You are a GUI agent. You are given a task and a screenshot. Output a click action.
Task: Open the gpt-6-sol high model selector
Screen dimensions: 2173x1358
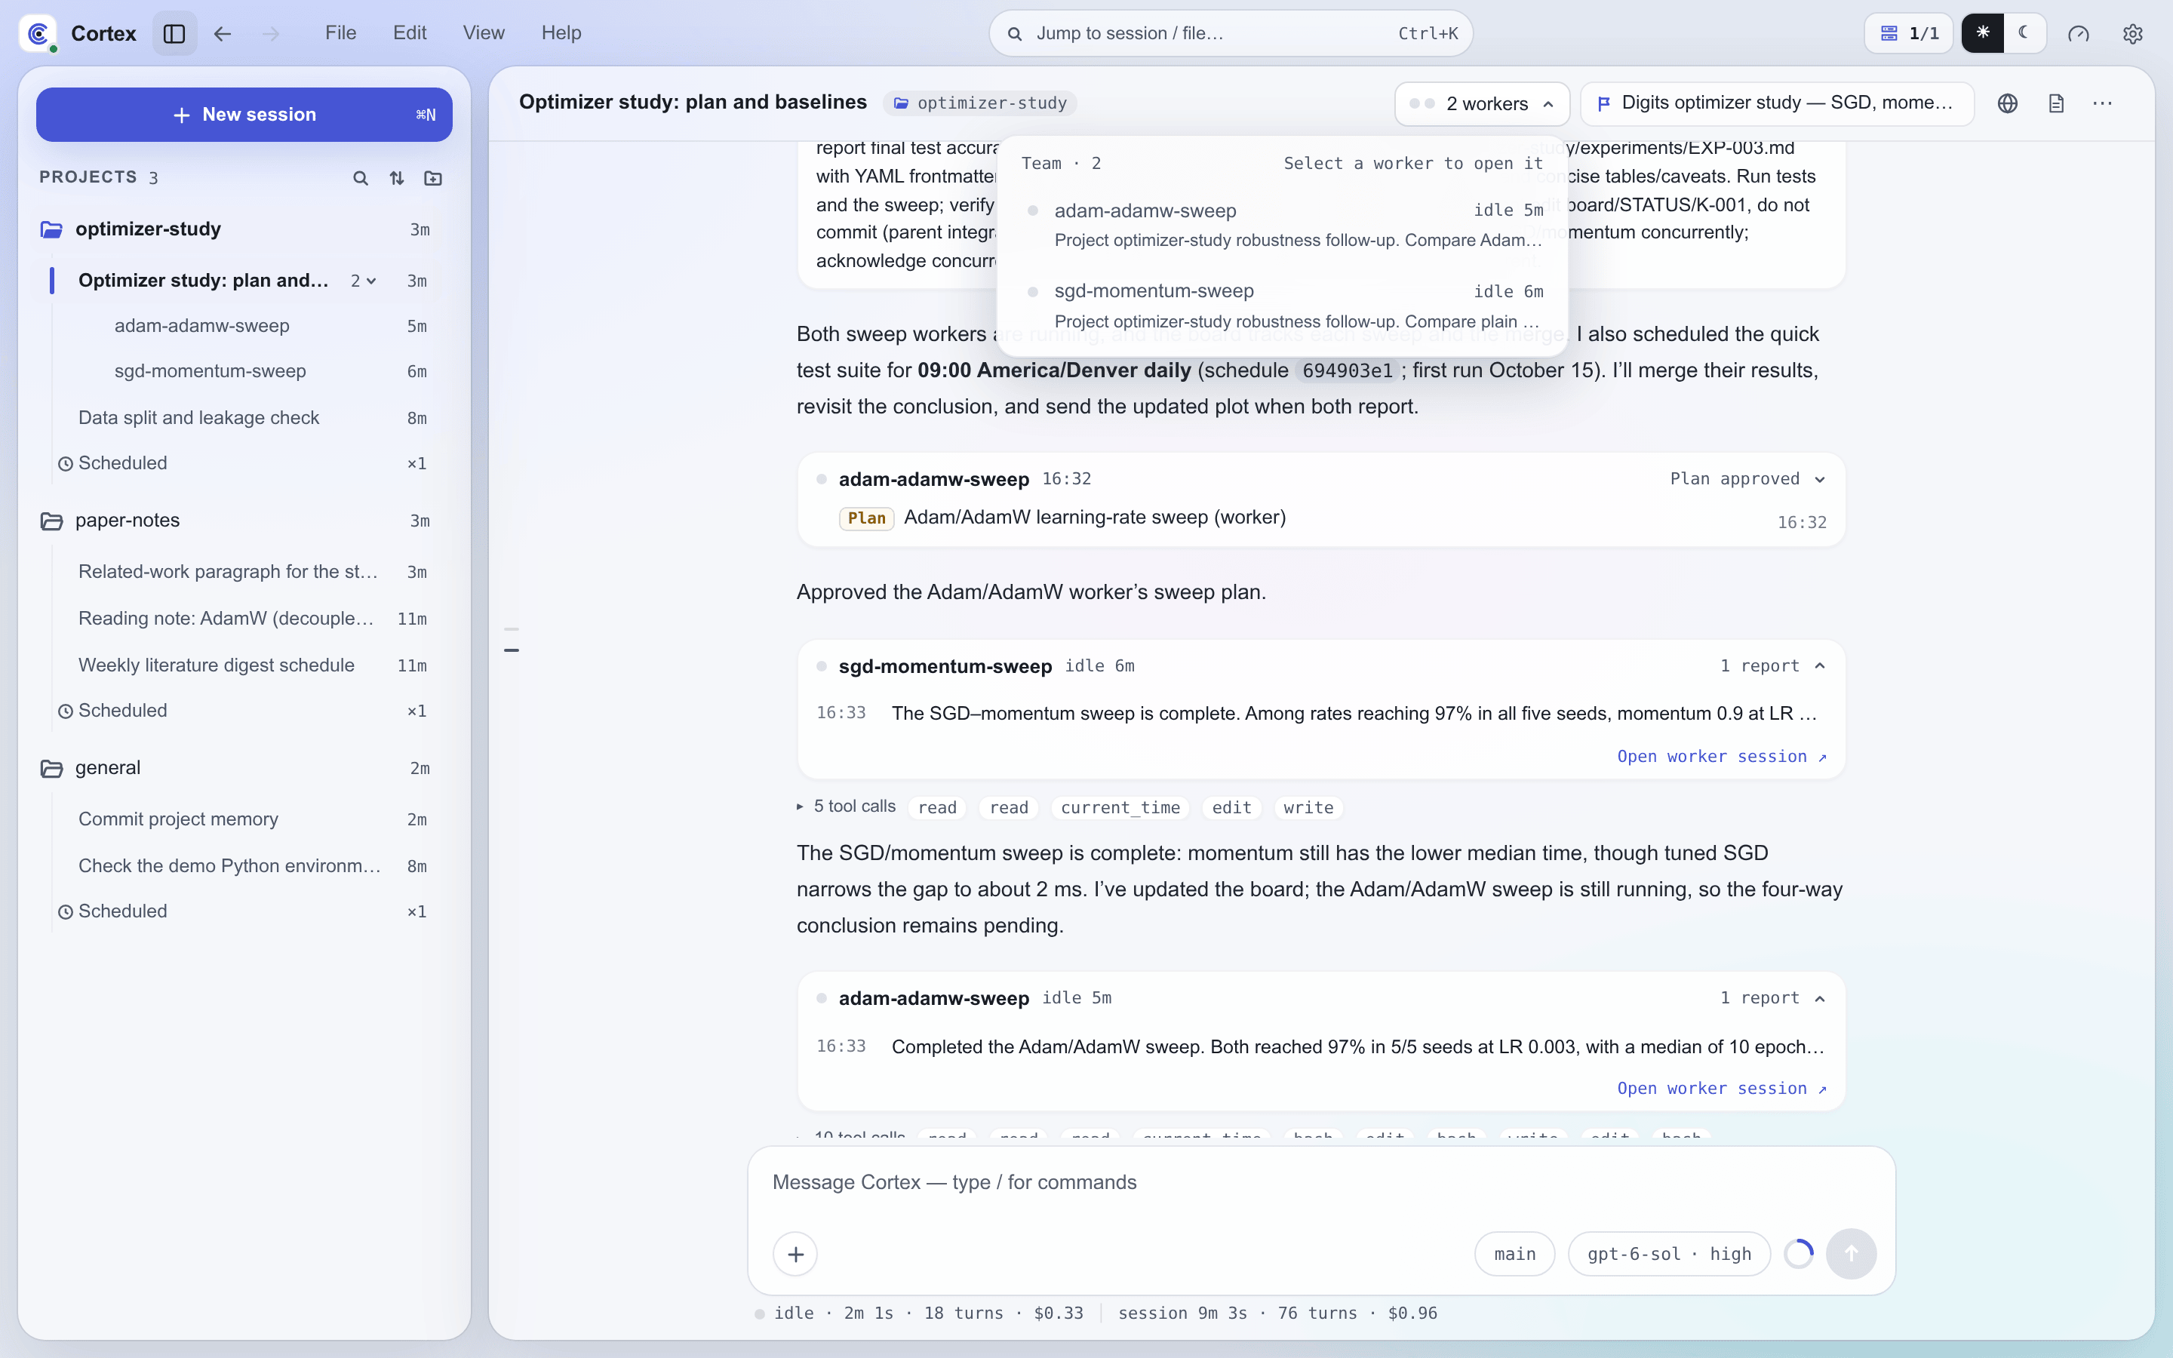click(1668, 1254)
